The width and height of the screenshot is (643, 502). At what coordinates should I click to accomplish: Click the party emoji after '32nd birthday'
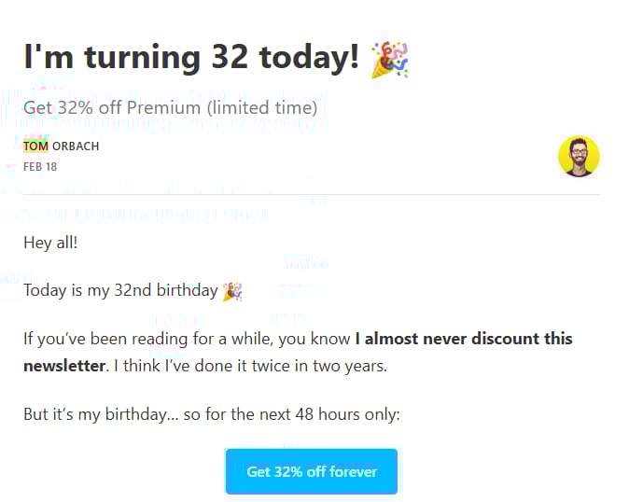point(232,291)
